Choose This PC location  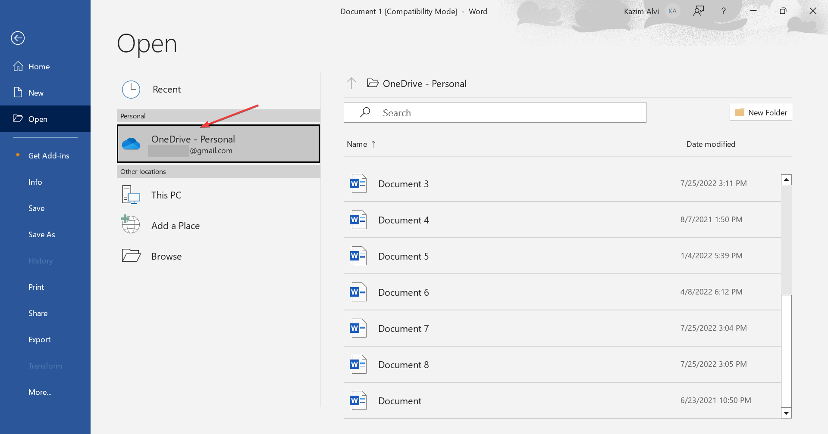(218, 195)
